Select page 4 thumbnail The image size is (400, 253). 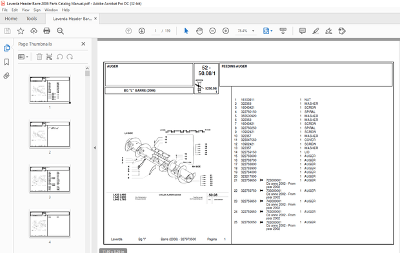50,224
